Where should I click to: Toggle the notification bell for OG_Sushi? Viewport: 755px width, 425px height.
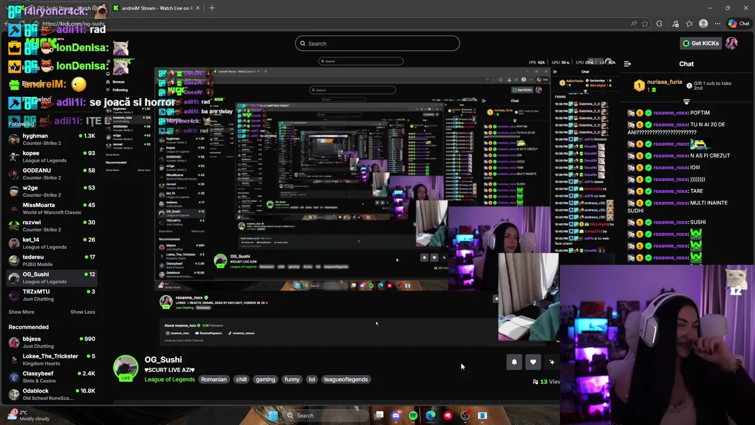(x=514, y=362)
